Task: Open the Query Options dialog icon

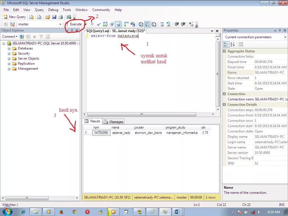Action: [112, 24]
